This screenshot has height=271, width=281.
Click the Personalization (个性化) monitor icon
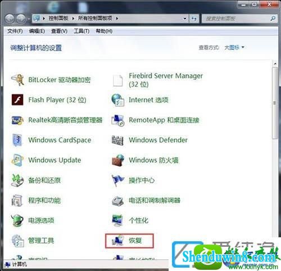click(117, 220)
